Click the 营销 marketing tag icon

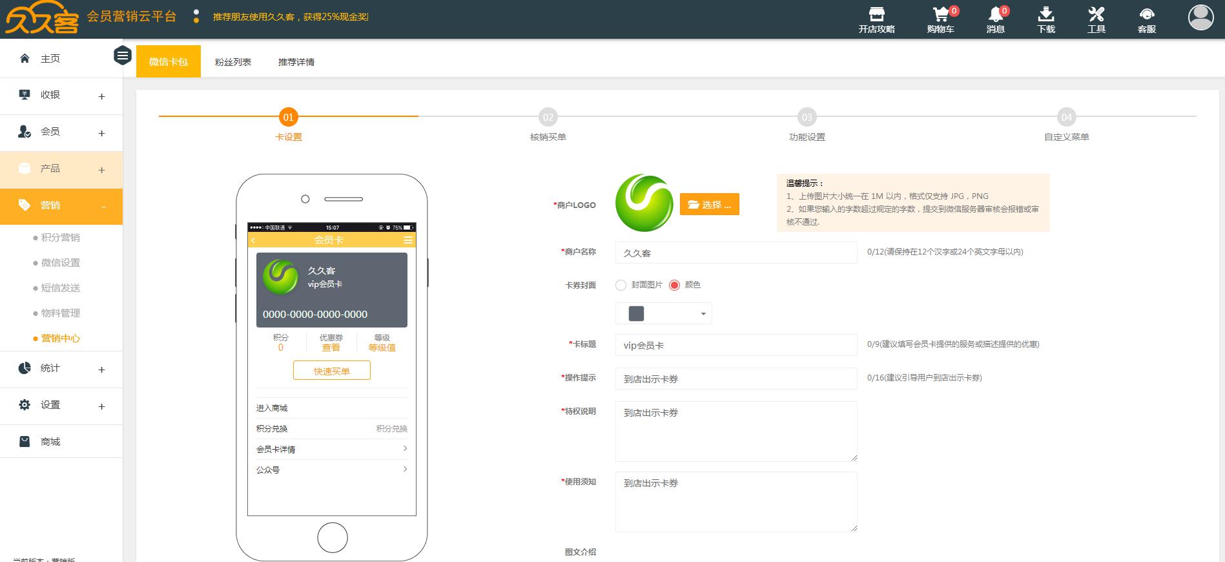[x=25, y=205]
